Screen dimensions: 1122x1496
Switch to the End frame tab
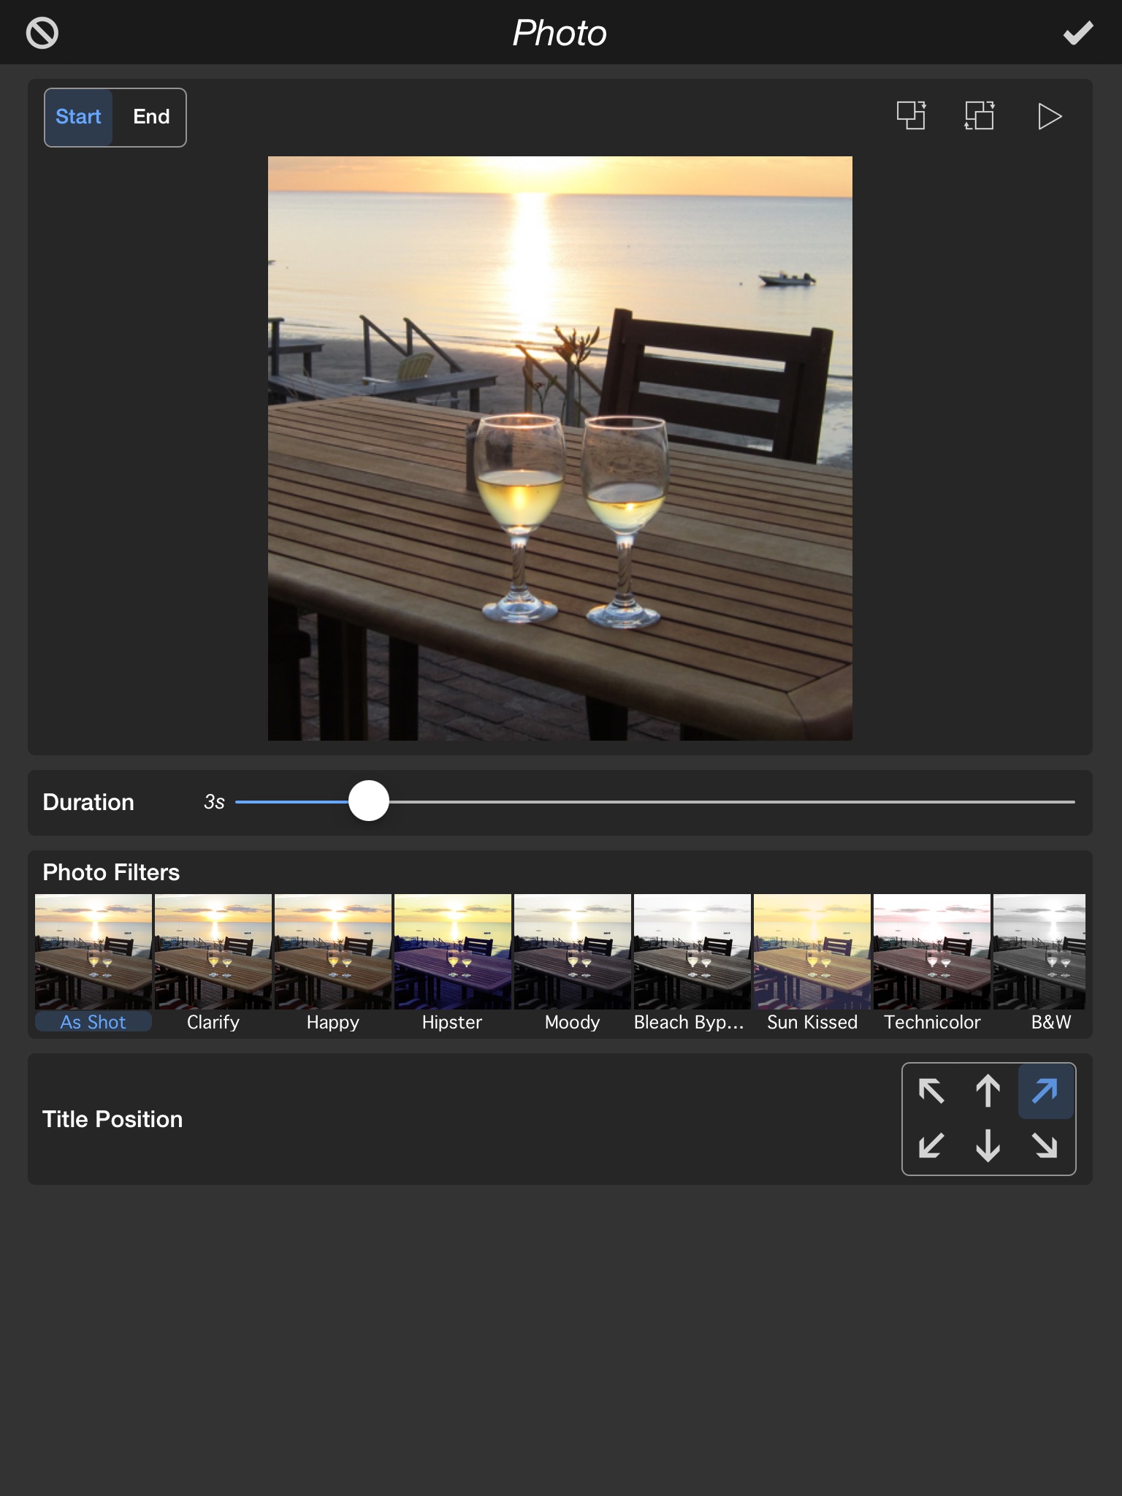pos(151,117)
